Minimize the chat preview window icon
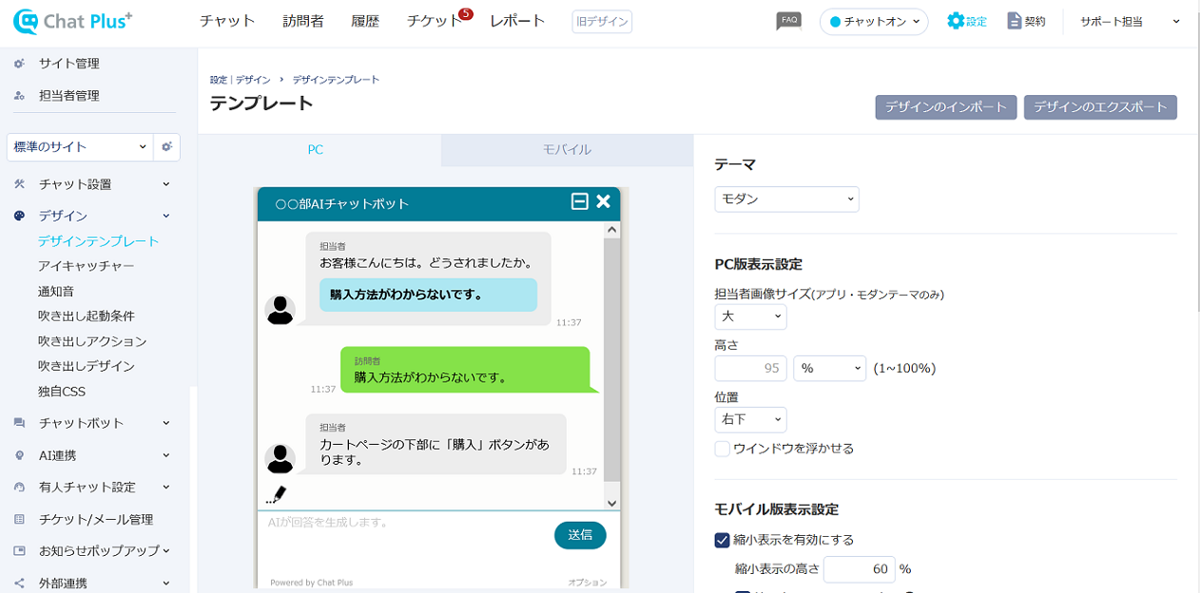The height and width of the screenshot is (593, 1200). (x=579, y=201)
